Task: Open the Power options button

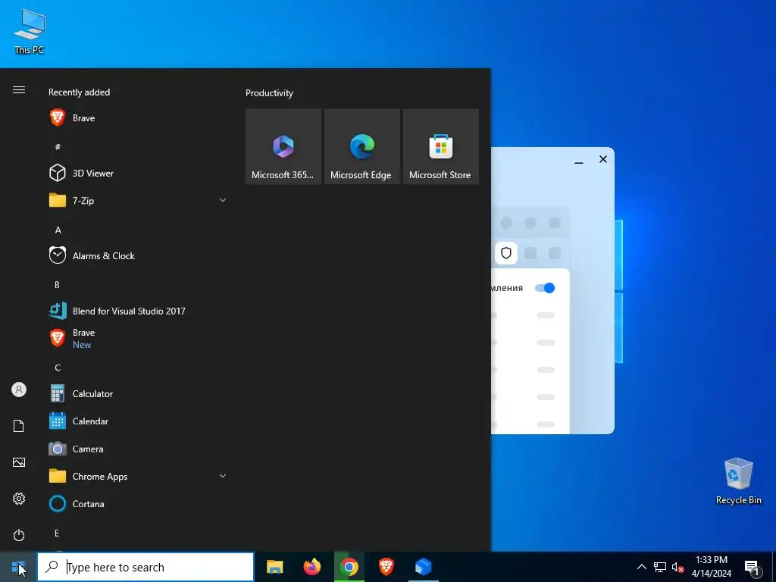Action: [x=19, y=535]
